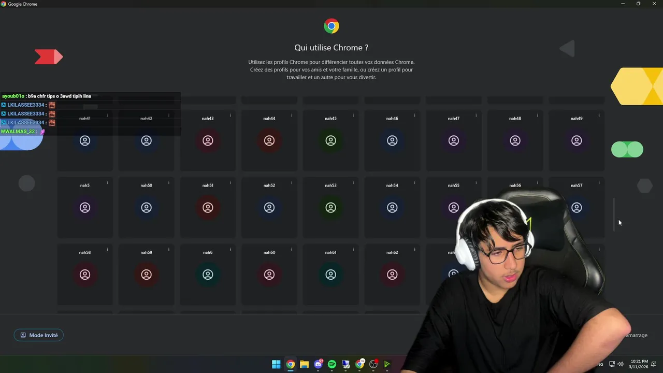Expand options menu for nah58 profile
The image size is (663, 373).
[x=107, y=250]
